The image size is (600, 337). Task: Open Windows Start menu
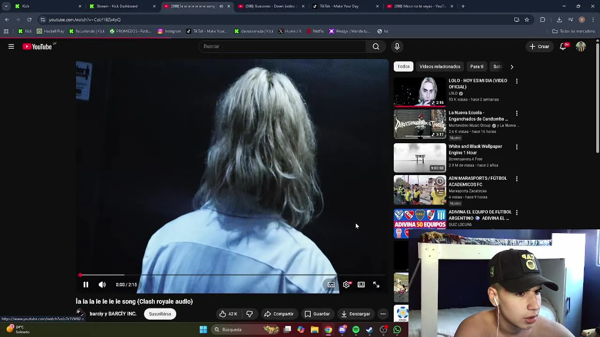pos(203,330)
